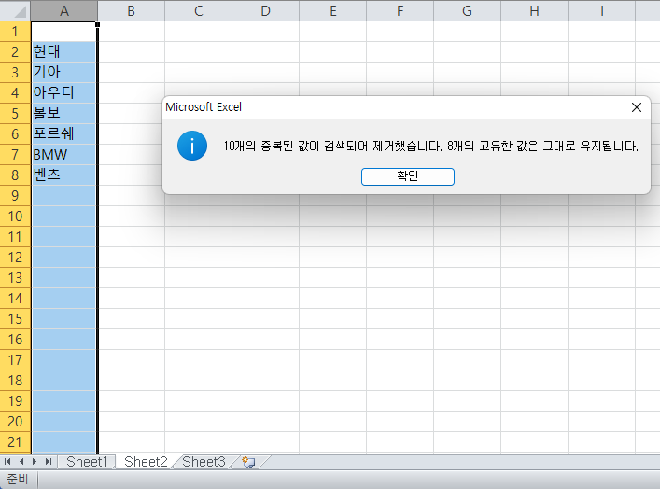
Task: Select row 12 header
Action: (x=15, y=258)
